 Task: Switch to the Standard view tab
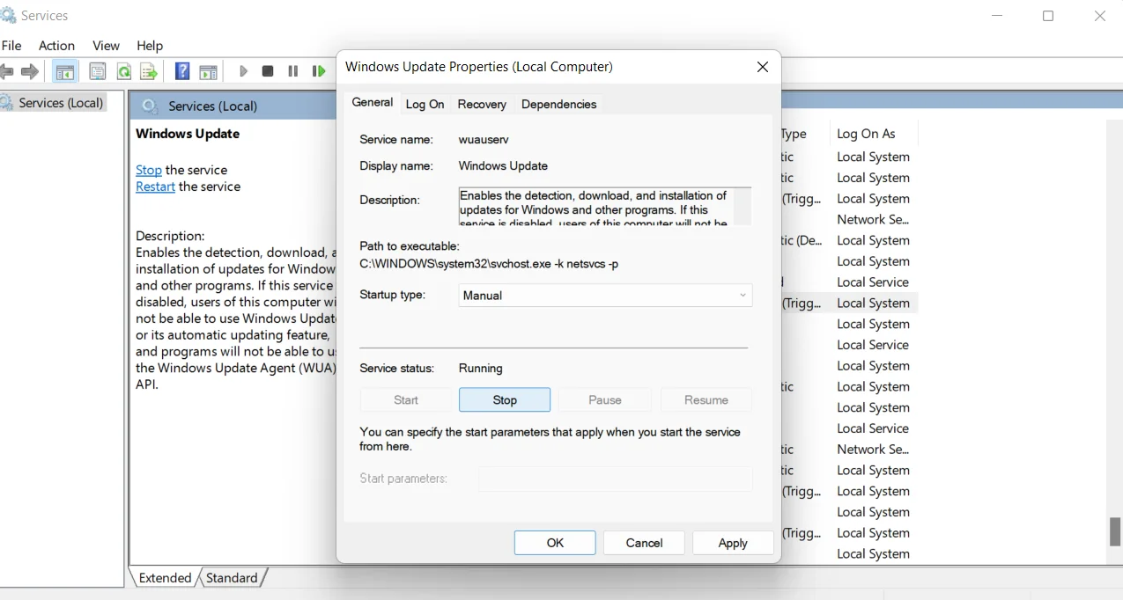click(232, 578)
